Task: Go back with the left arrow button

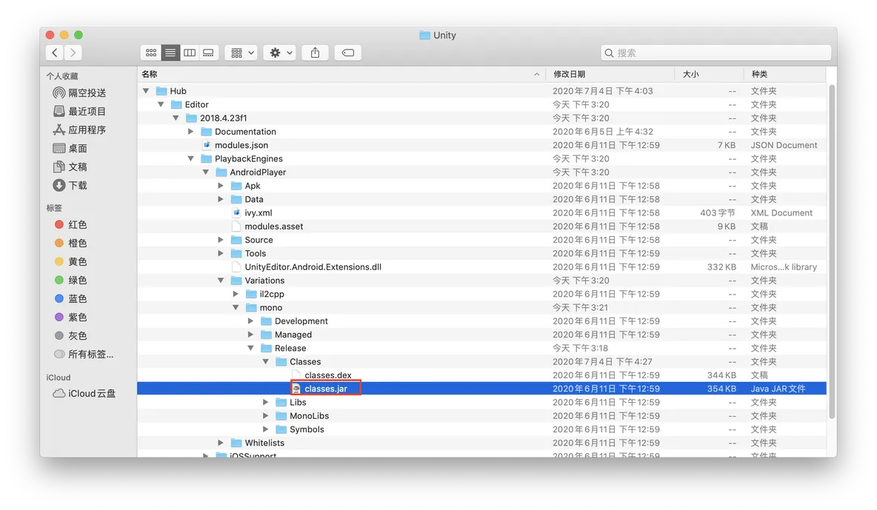Action: click(54, 53)
